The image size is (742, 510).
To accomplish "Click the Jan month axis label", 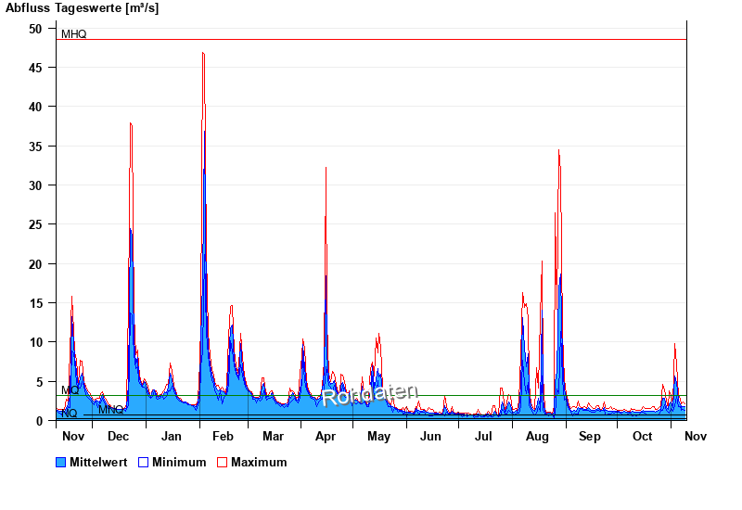I will coord(172,436).
